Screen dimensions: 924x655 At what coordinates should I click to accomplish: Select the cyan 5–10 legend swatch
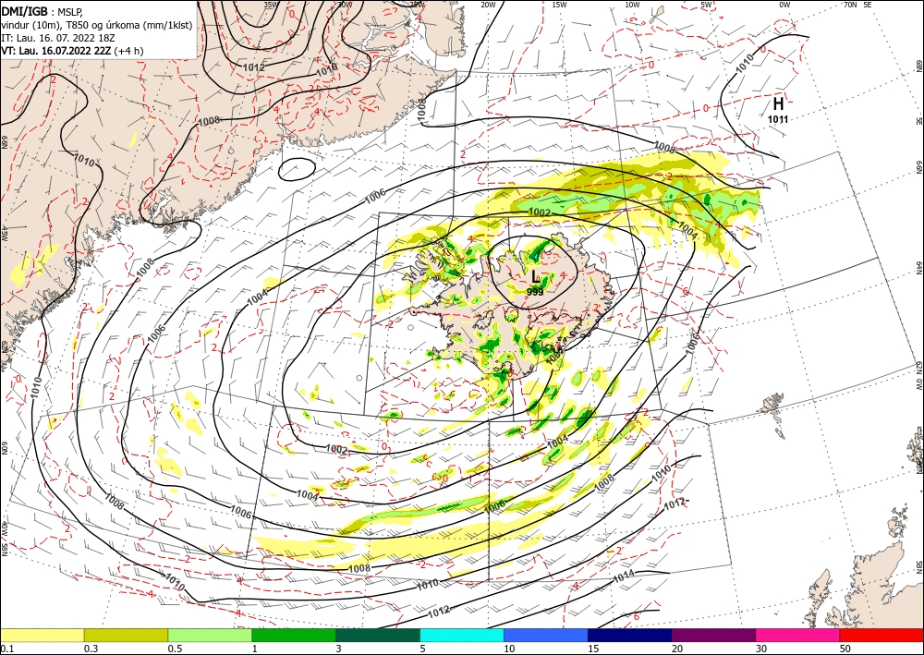pyautogui.click(x=462, y=635)
